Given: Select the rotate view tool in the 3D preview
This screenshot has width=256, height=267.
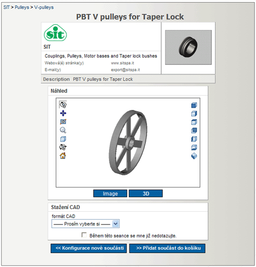Looking at the screenshot, I should point(63,105).
